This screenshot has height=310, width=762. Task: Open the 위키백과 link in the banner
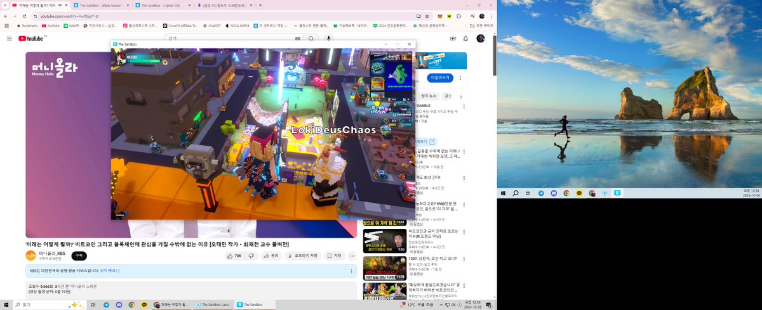pyautogui.click(x=109, y=271)
